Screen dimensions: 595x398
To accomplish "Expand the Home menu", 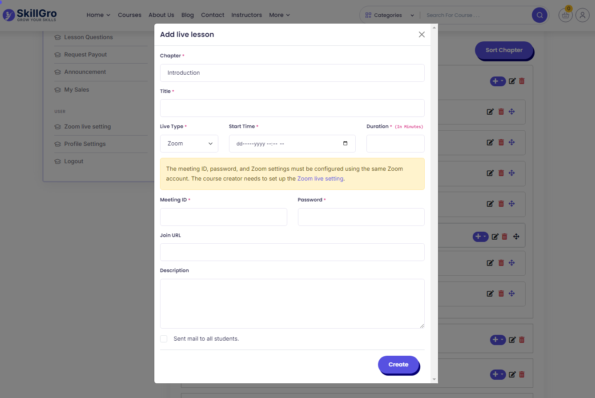I will click(98, 15).
